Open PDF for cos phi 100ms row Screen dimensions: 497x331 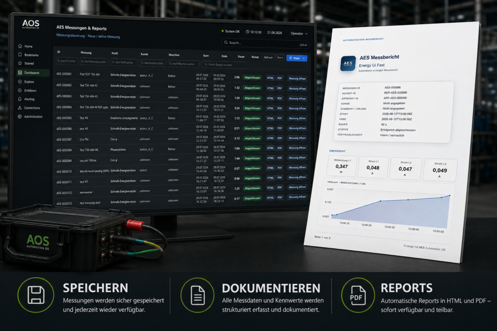pos(280,158)
